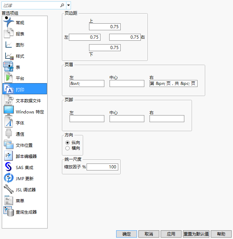Open the 查询生成器 database icon
Screen dimensions: 233x239
(9, 212)
